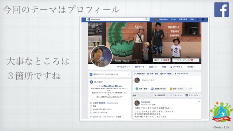Click the round profile picture
Image resolution: width=233 pixels, height=131 pixels.
click(x=101, y=56)
